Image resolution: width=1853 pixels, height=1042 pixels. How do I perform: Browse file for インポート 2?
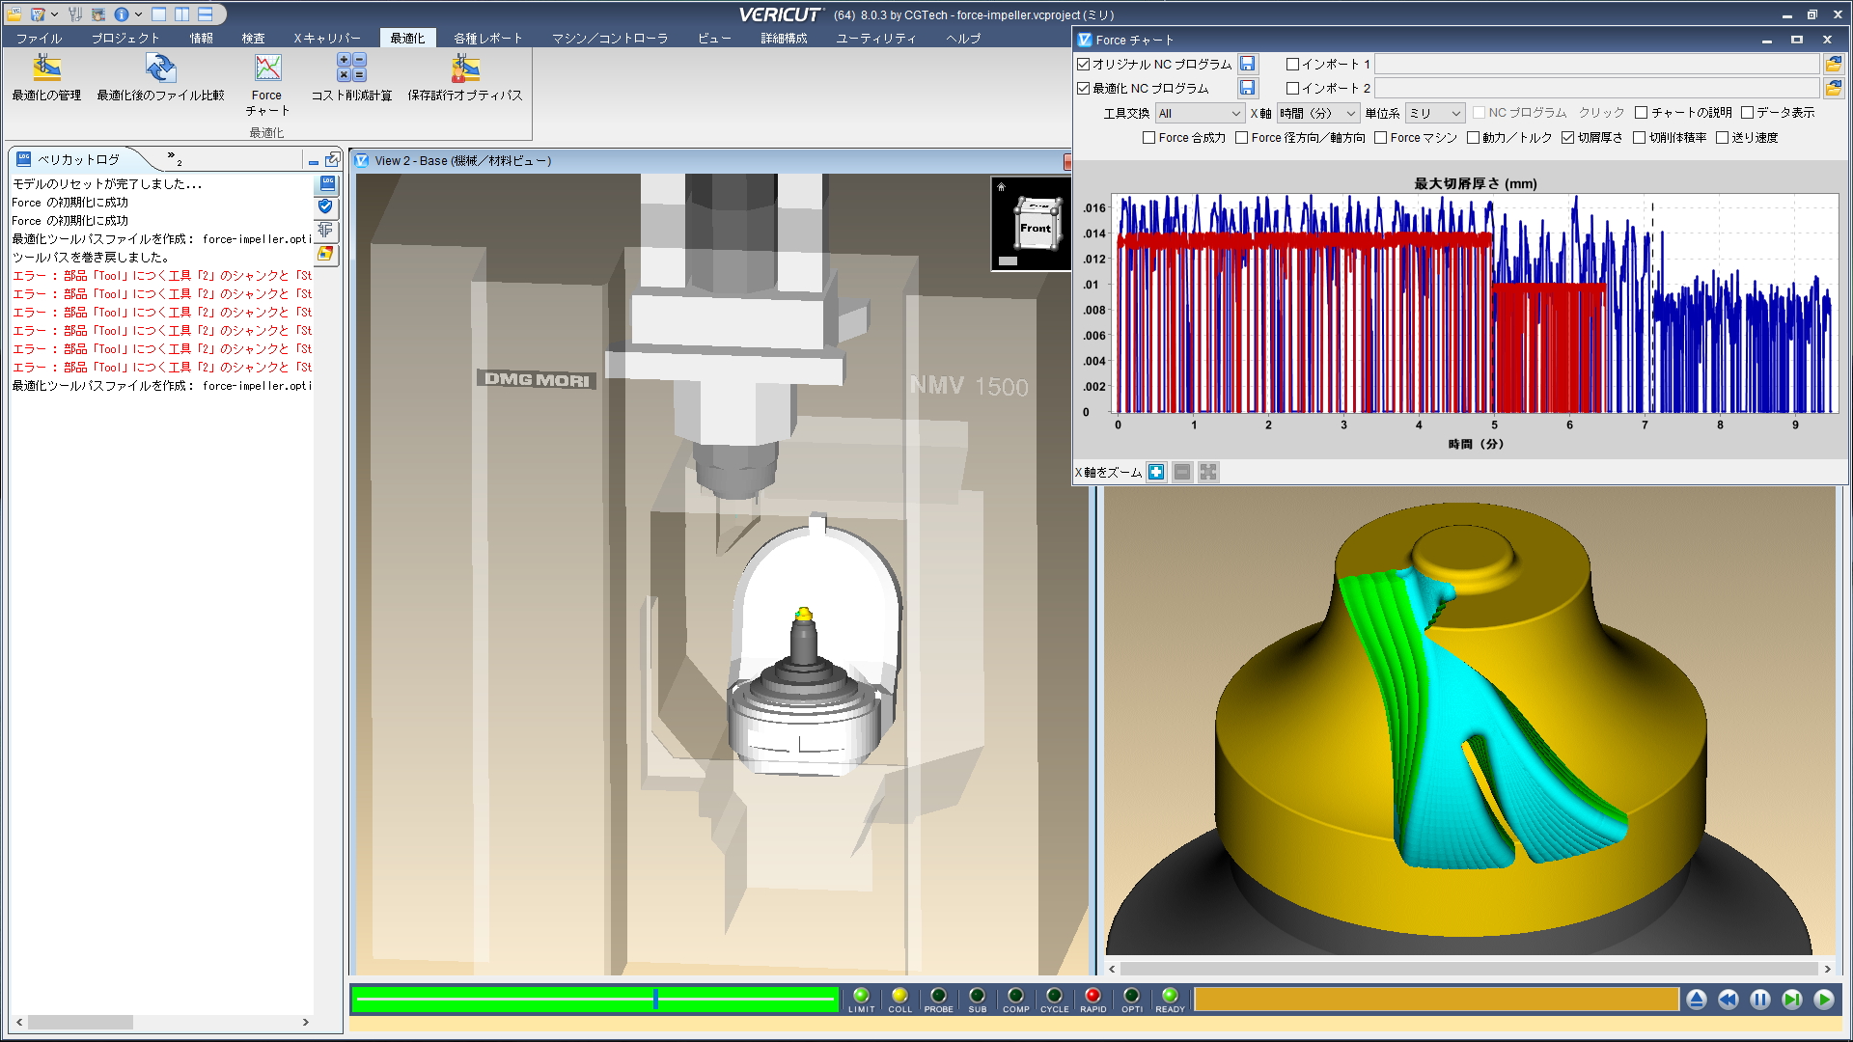[x=1834, y=88]
